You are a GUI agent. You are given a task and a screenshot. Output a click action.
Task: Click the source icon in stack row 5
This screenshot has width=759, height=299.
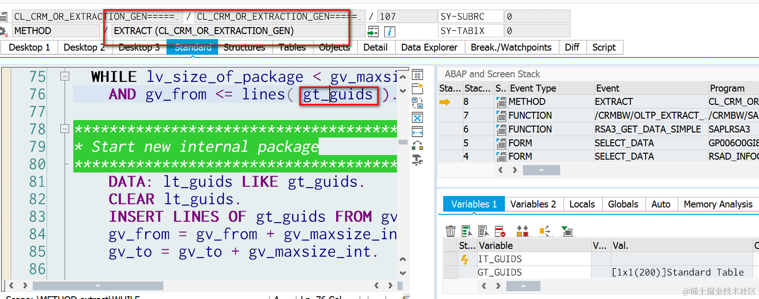(x=501, y=144)
